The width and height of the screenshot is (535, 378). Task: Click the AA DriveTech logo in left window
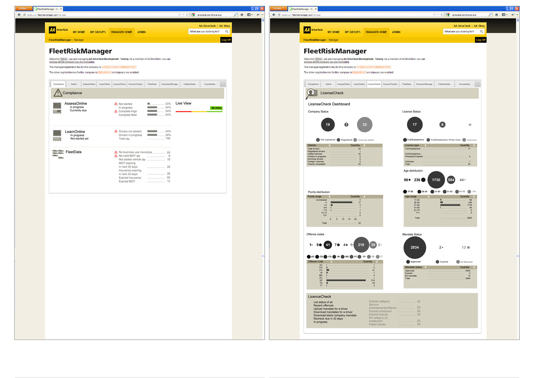pyautogui.click(x=58, y=30)
